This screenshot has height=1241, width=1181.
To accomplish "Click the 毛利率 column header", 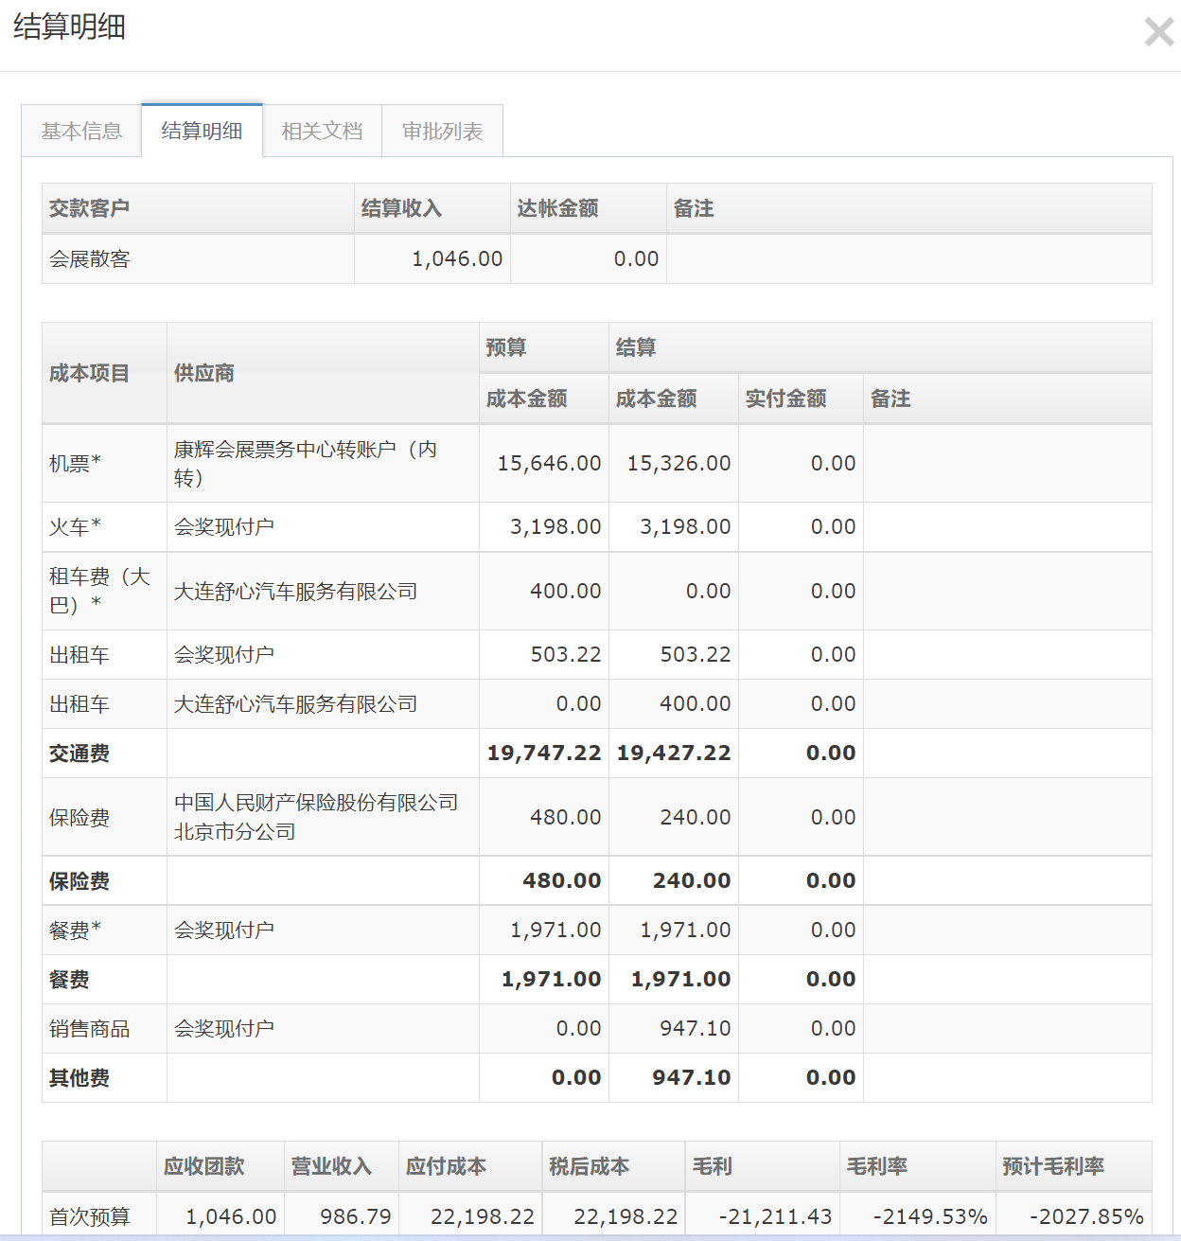I will [876, 1166].
